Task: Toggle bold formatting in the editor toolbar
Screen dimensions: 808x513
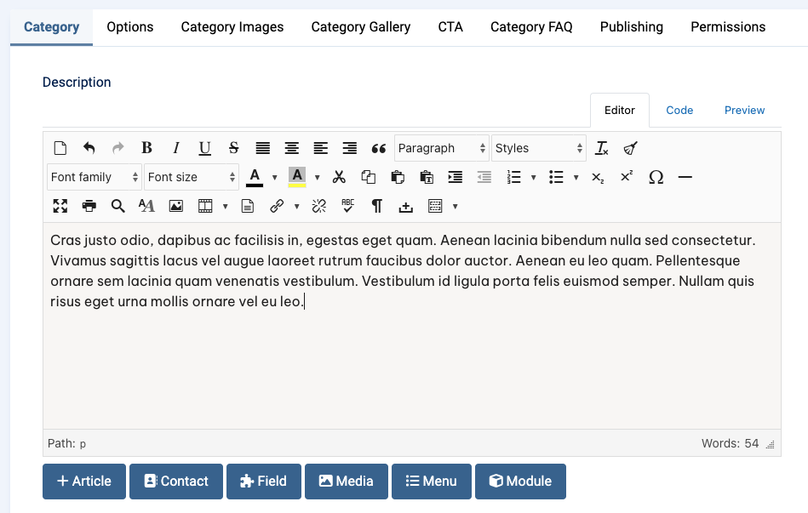Action: (146, 148)
